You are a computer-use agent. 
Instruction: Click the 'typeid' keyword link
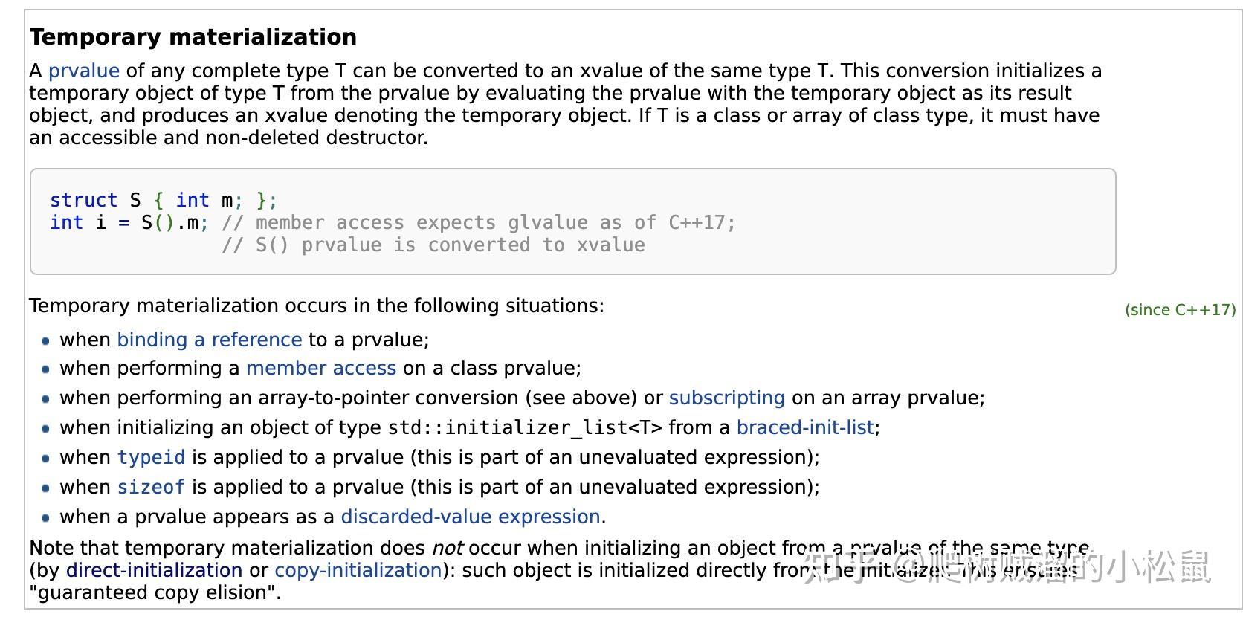pos(152,457)
